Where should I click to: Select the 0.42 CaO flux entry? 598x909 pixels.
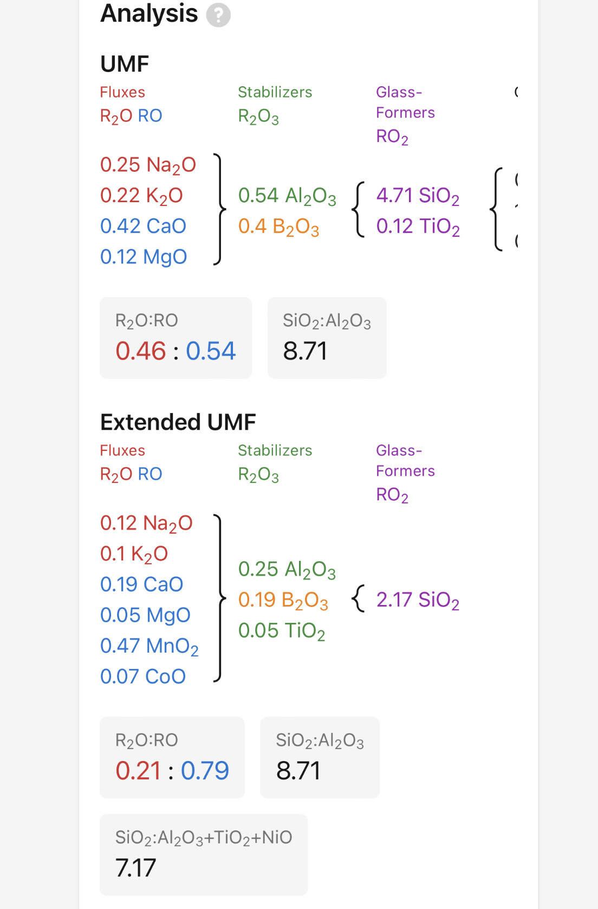143,226
